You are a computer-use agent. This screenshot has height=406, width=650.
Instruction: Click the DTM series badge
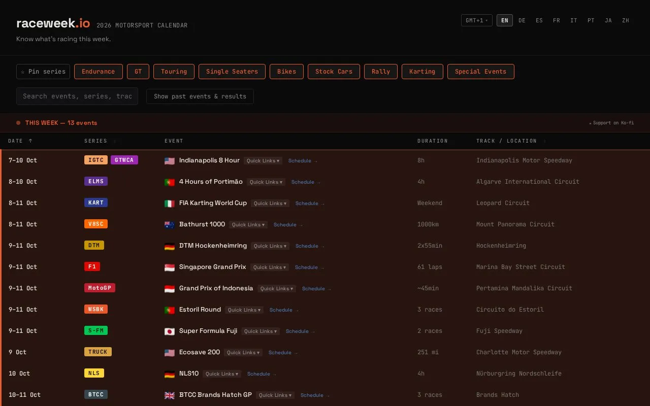[x=94, y=245]
